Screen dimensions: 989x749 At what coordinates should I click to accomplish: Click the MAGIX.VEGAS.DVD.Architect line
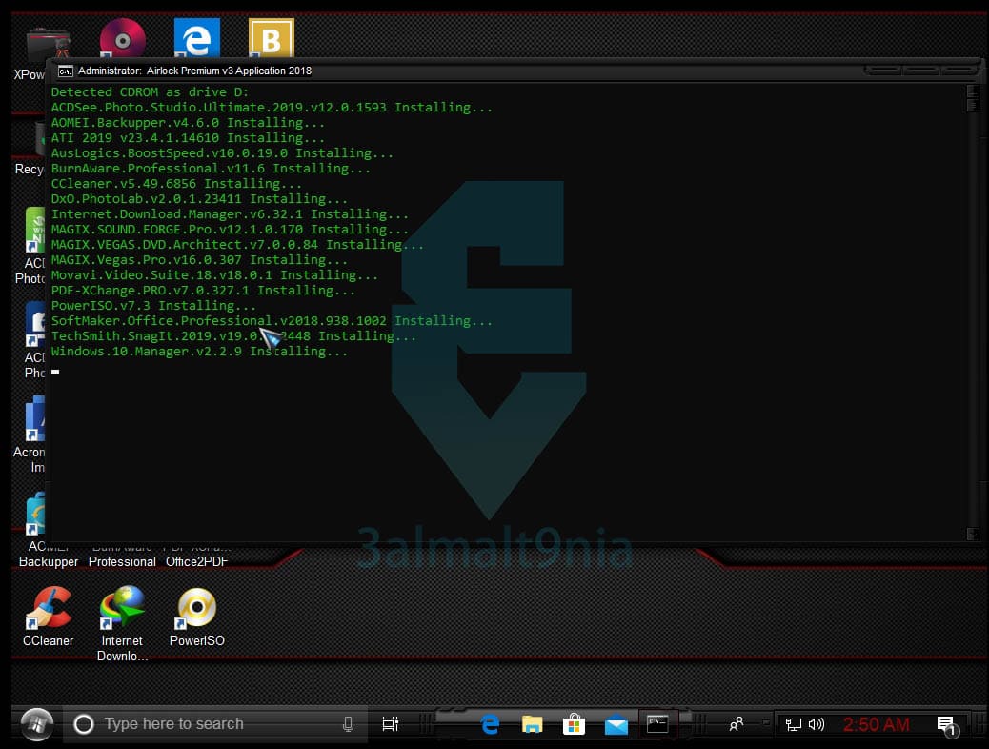point(237,244)
